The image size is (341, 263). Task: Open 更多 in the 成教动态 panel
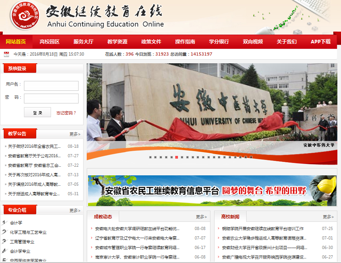click(x=201, y=216)
